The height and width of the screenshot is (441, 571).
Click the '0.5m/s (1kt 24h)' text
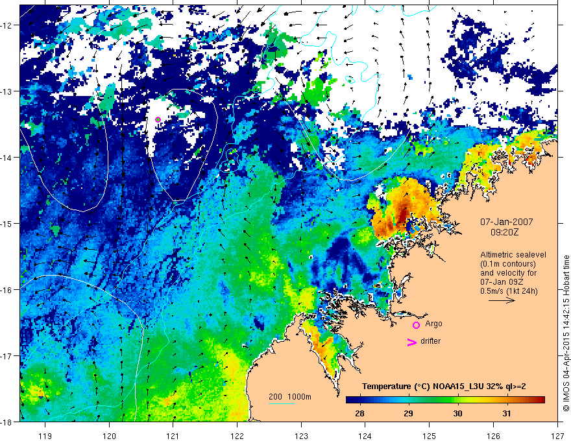pos(509,291)
